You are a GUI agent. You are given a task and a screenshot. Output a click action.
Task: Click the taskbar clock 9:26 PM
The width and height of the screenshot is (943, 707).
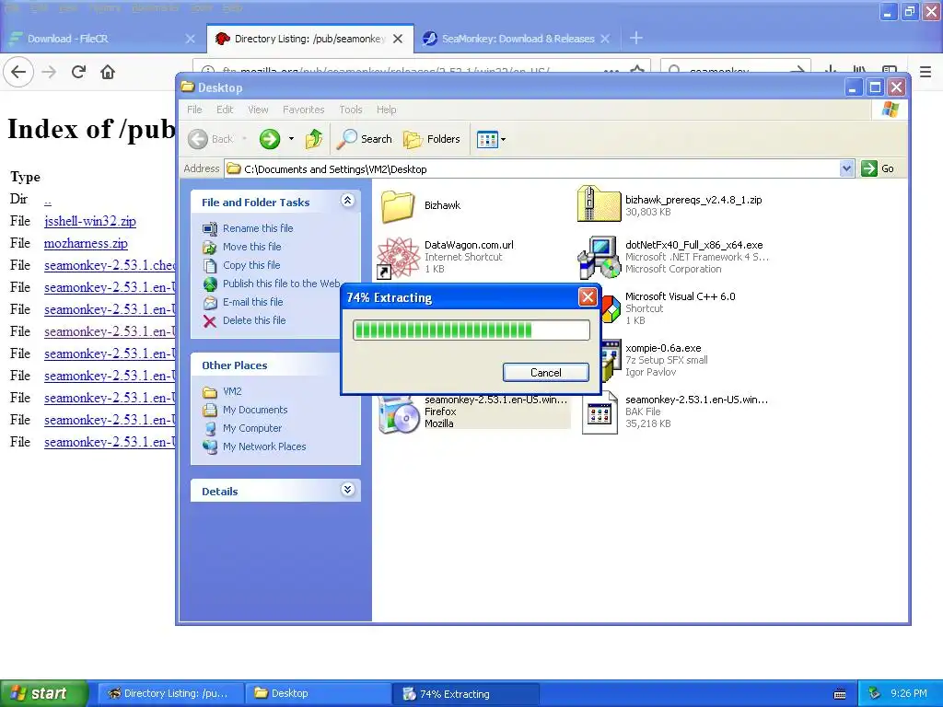tap(909, 693)
